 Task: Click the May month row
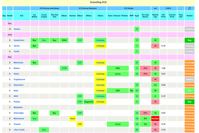pos(98,57)
